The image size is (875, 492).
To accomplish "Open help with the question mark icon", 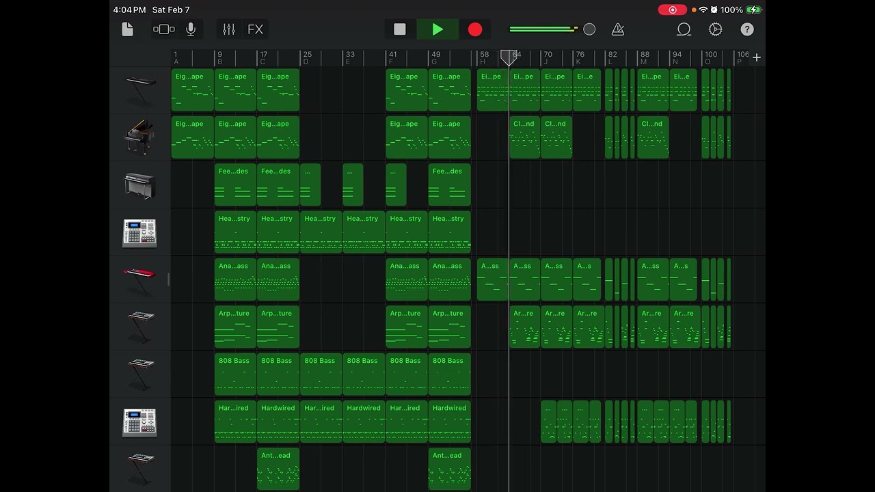I will 747,29.
